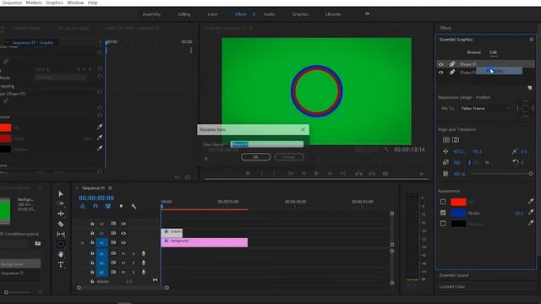
Task: Click Cancel in Rename Item dialog
Action: [289, 157]
